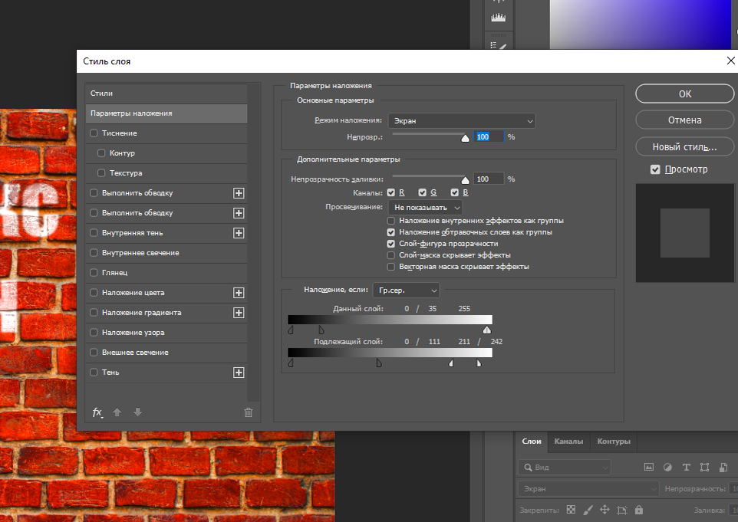Select Внутреннее свечение effect row
This screenshot has width=738, height=522.
pyautogui.click(x=166, y=253)
